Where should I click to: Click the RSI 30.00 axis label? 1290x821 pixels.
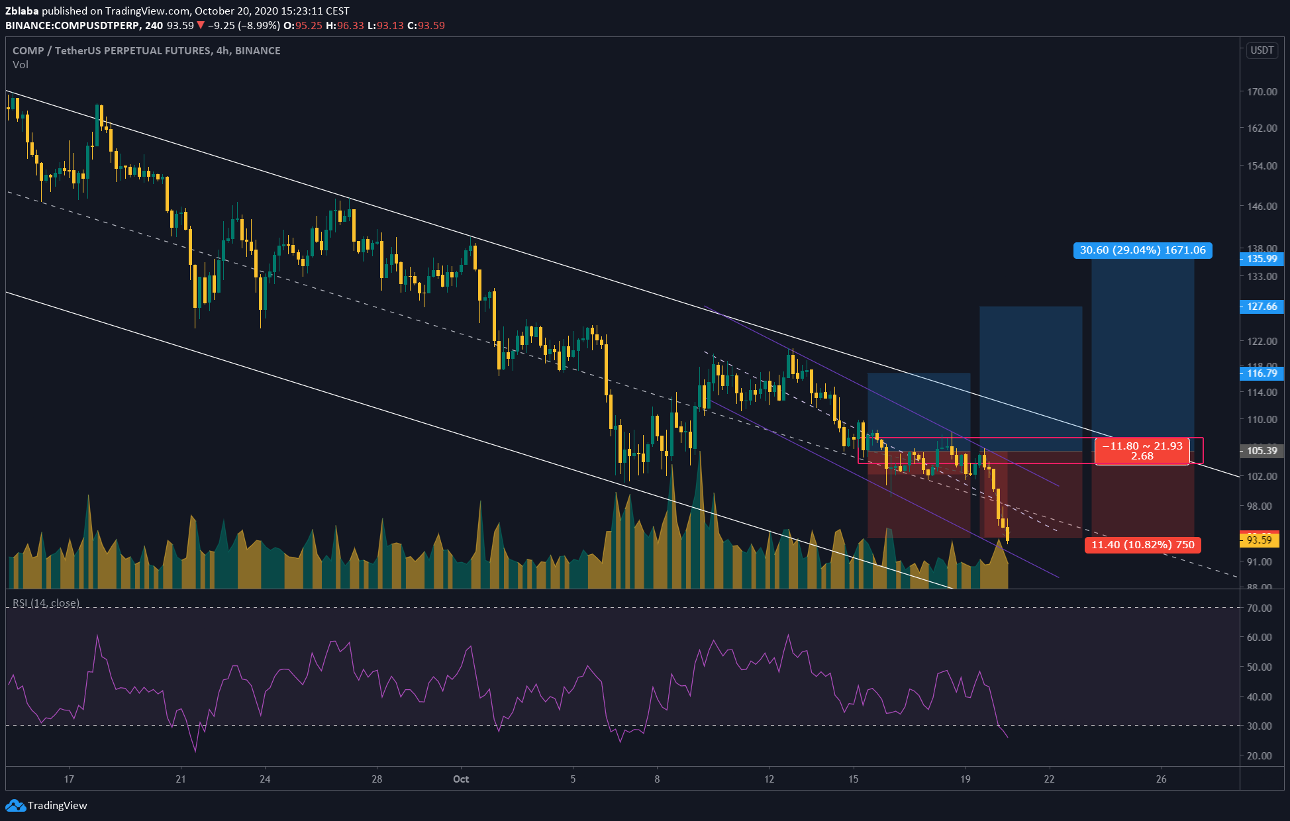click(x=1260, y=726)
